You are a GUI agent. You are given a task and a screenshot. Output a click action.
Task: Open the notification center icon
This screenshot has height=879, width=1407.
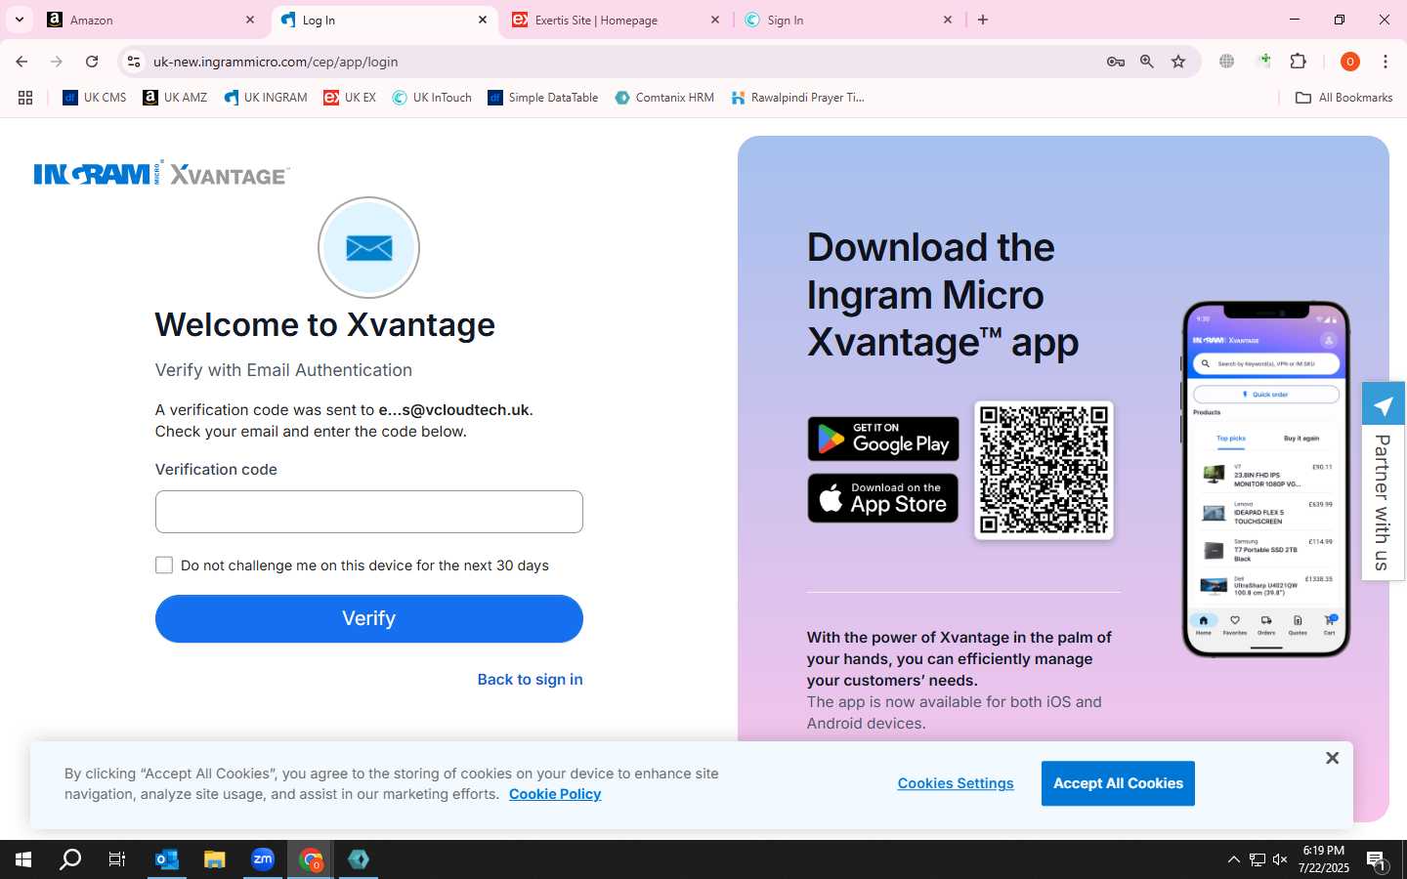pyautogui.click(x=1377, y=859)
